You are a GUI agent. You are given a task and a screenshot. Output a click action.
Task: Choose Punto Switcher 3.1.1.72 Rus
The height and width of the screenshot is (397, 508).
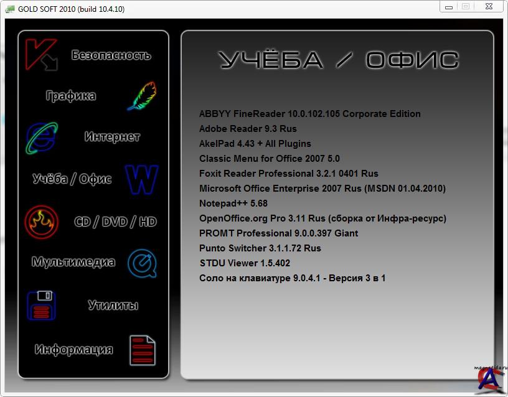260,248
